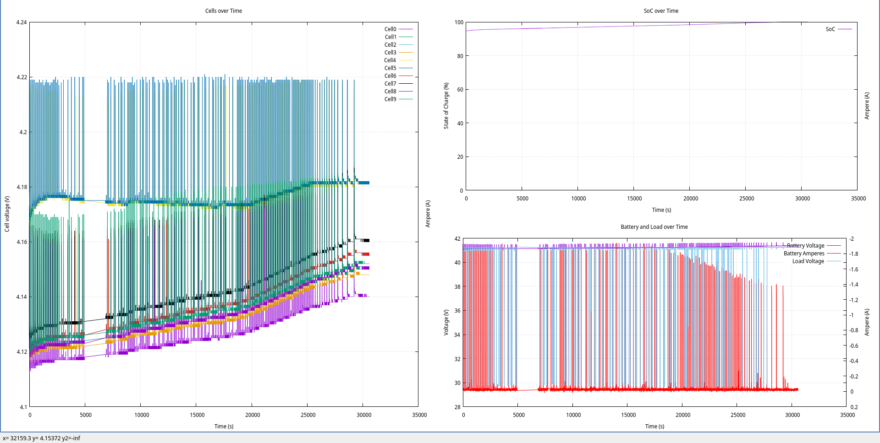Hide the Cell2 plot via legend
The image size is (880, 443).
coord(398,44)
